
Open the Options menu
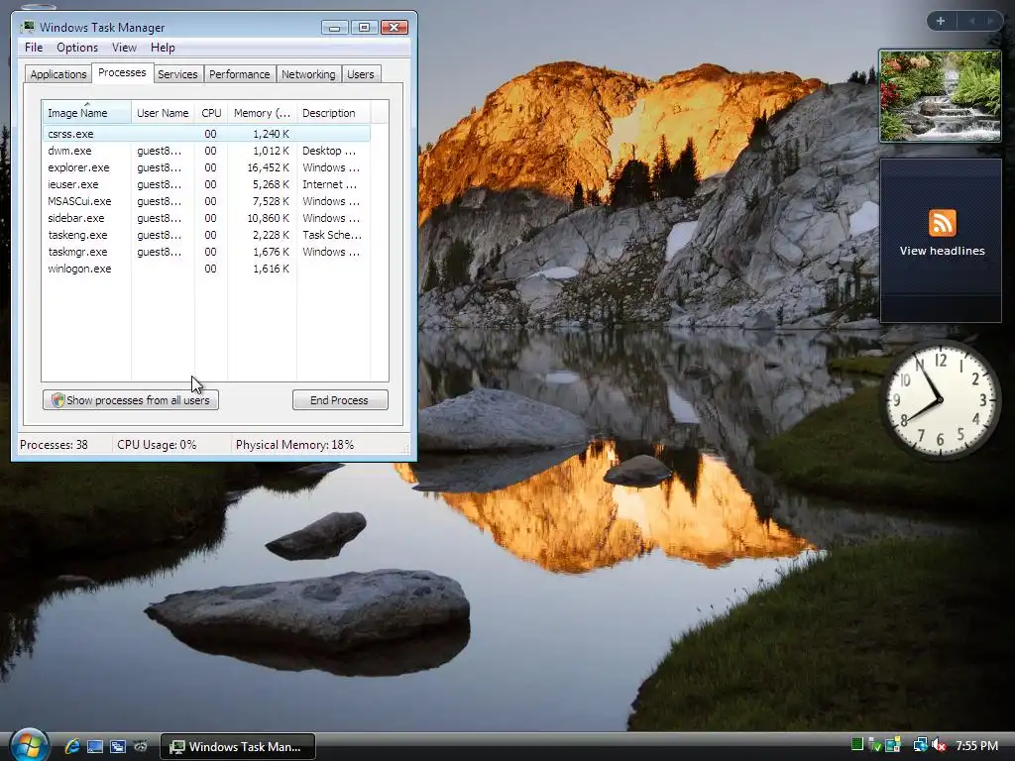[x=77, y=48]
